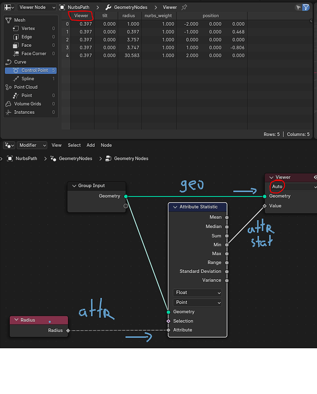Screen dimensions: 317x394
Task: Click Viewer in the spreadsheet breadcrumb
Action: point(170,7)
